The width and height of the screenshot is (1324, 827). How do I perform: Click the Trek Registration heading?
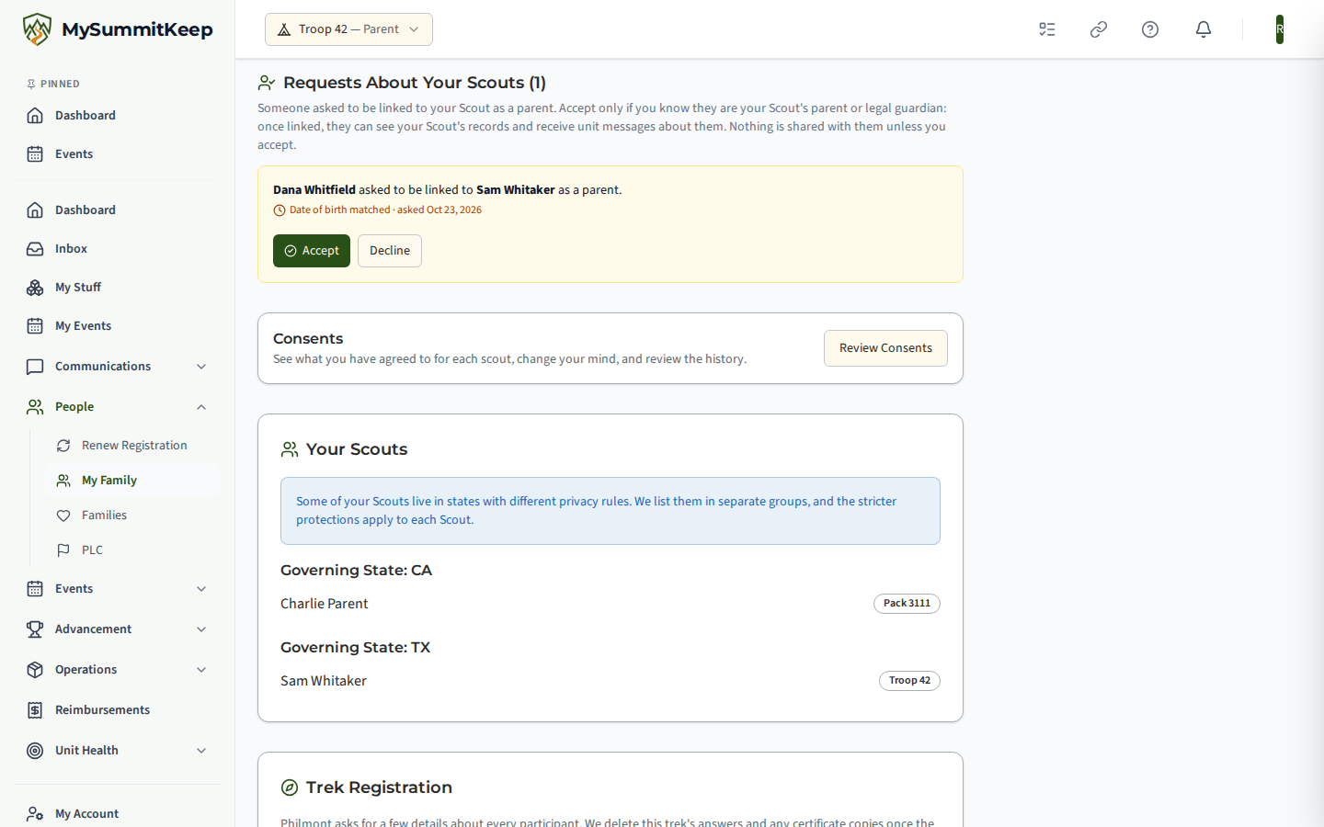point(379,787)
